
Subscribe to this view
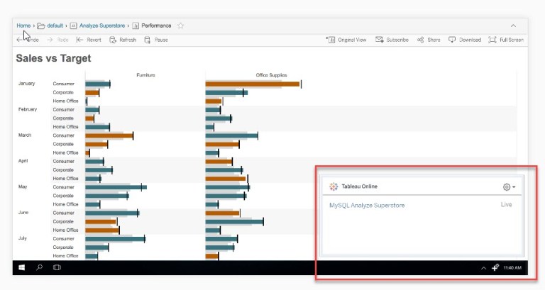[x=392, y=40]
